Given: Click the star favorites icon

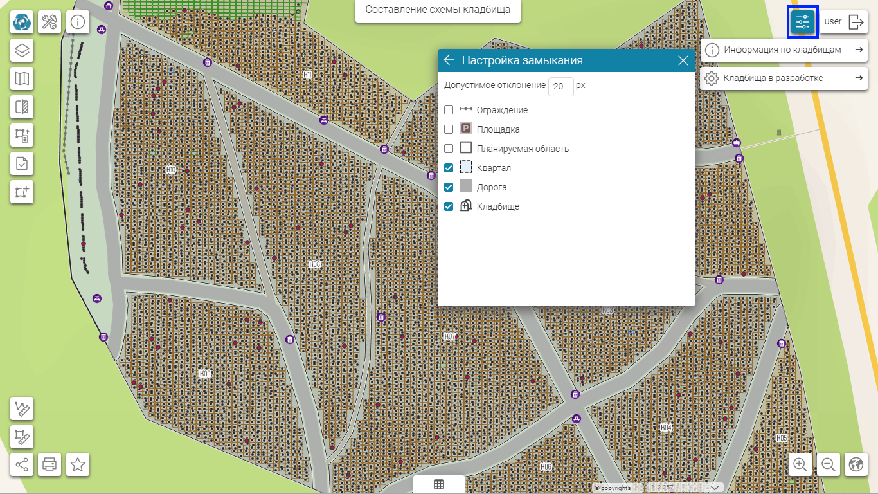Looking at the screenshot, I should (78, 464).
